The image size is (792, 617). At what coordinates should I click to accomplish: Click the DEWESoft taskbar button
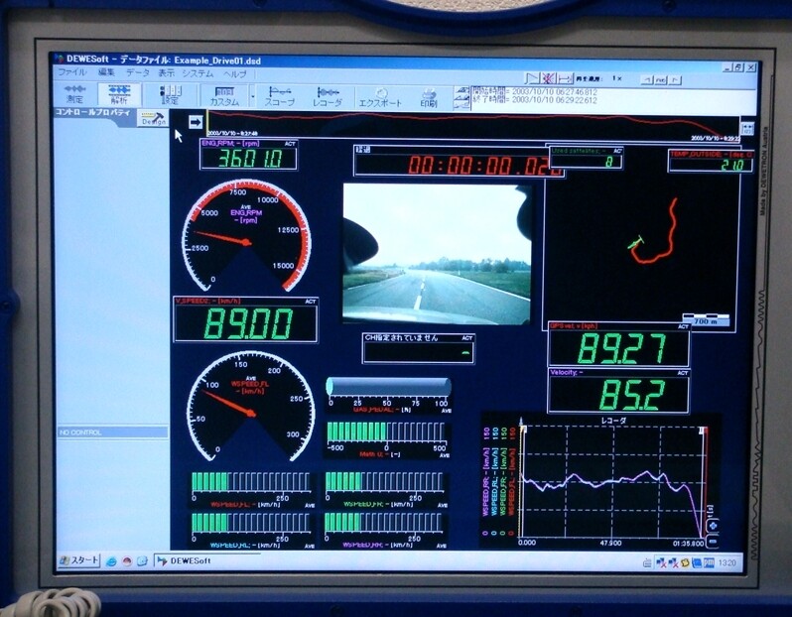[x=206, y=561]
